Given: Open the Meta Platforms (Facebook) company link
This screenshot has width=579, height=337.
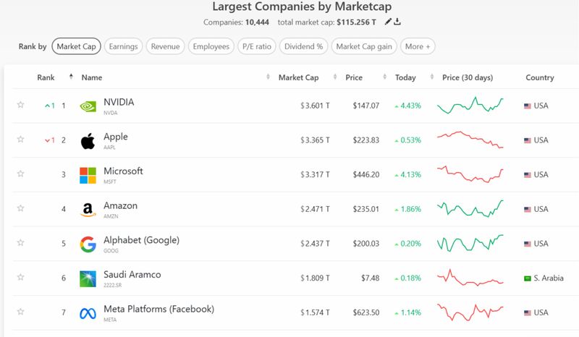Looking at the screenshot, I should tap(159, 310).
